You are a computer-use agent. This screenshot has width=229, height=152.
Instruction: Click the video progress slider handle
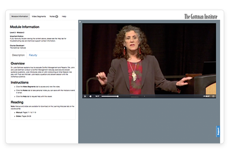118,96
